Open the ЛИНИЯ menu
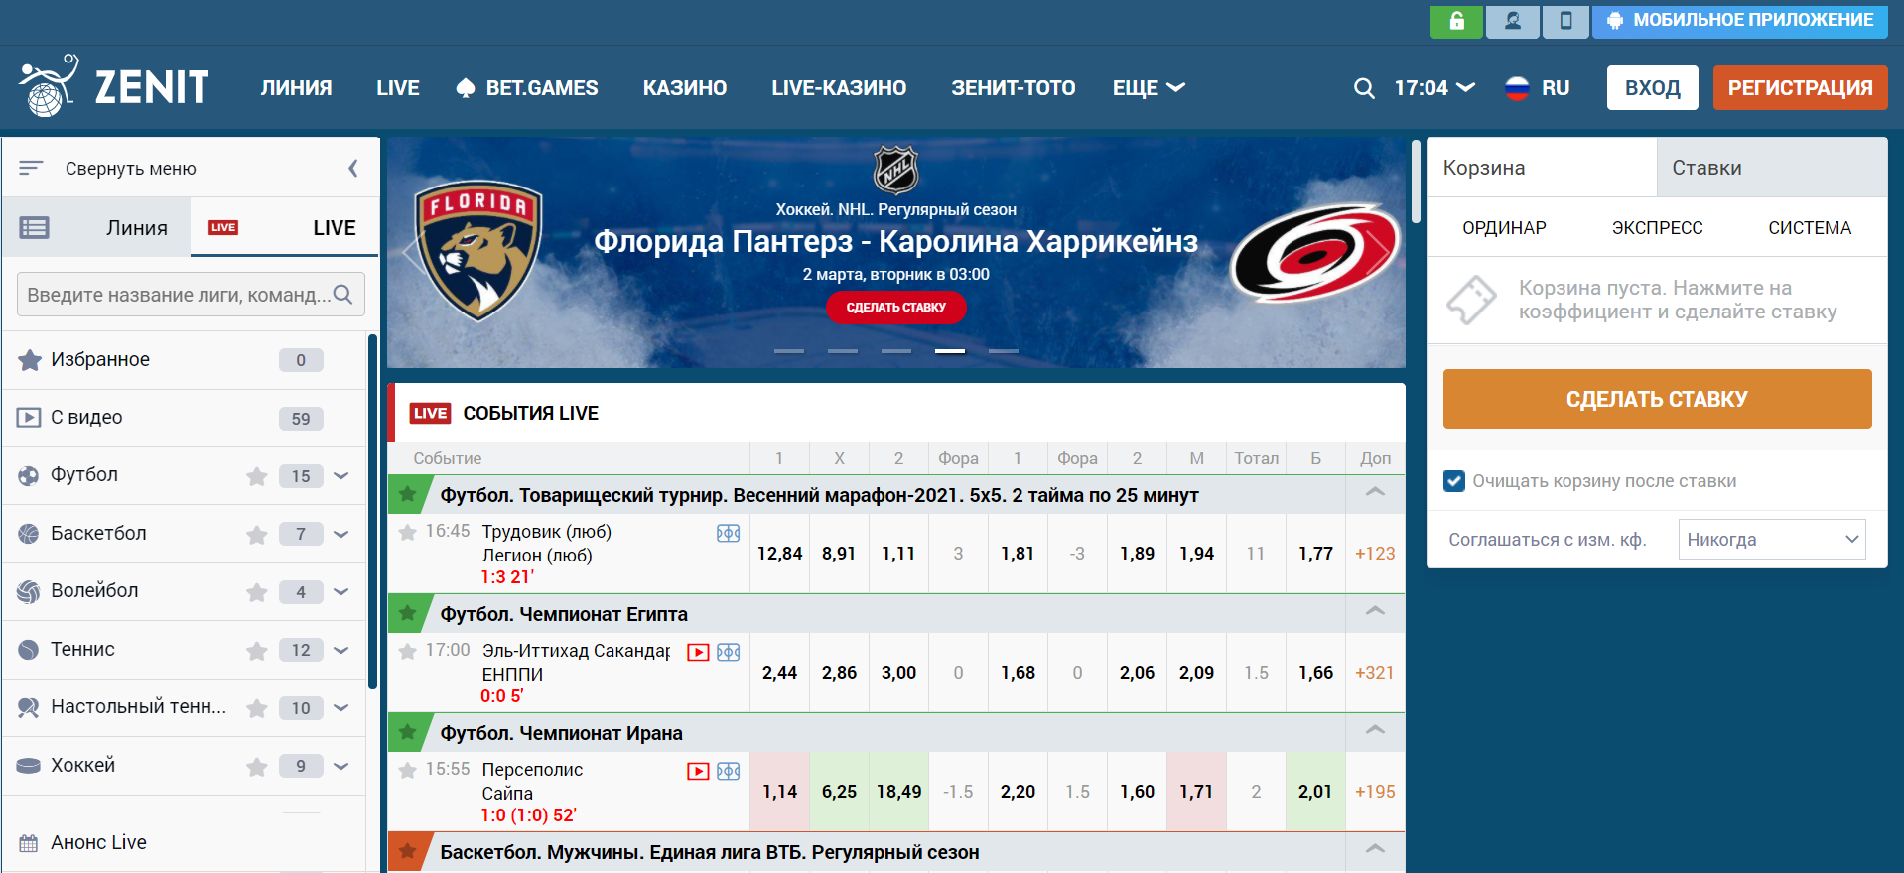The image size is (1904, 873). point(296,88)
